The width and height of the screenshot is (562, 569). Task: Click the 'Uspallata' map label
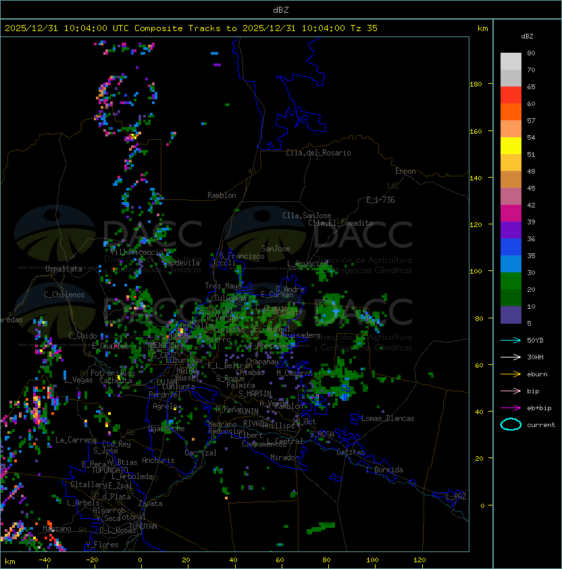63,269
